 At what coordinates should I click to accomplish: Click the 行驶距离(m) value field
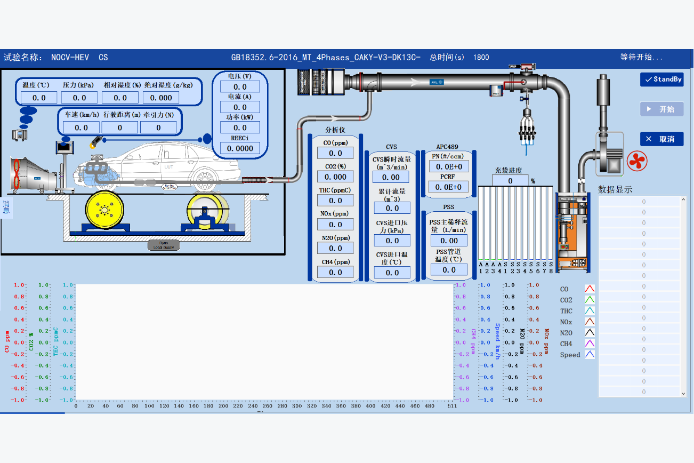tap(120, 127)
